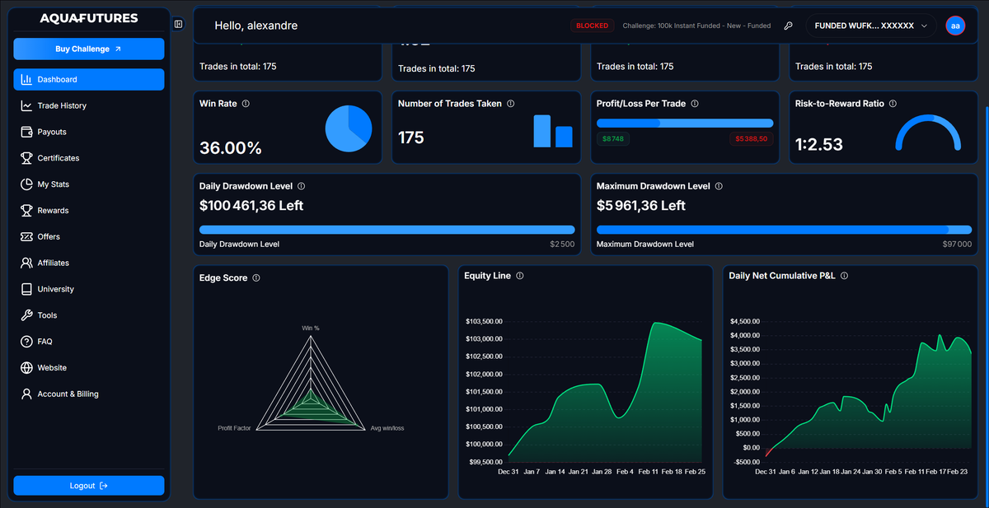
Task: Open the FAQ page
Action: pos(89,342)
